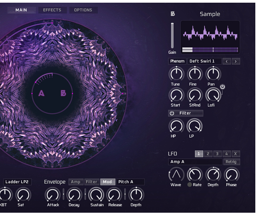Screen dimensions: 258x215
Task: Click the LFO rate sync dot
Action: (x=190, y=185)
